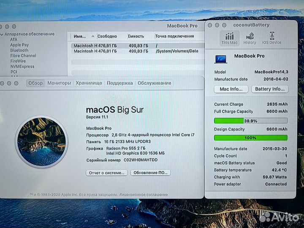Click Обновление ПО... button
304x228 pixels.
[150, 173]
